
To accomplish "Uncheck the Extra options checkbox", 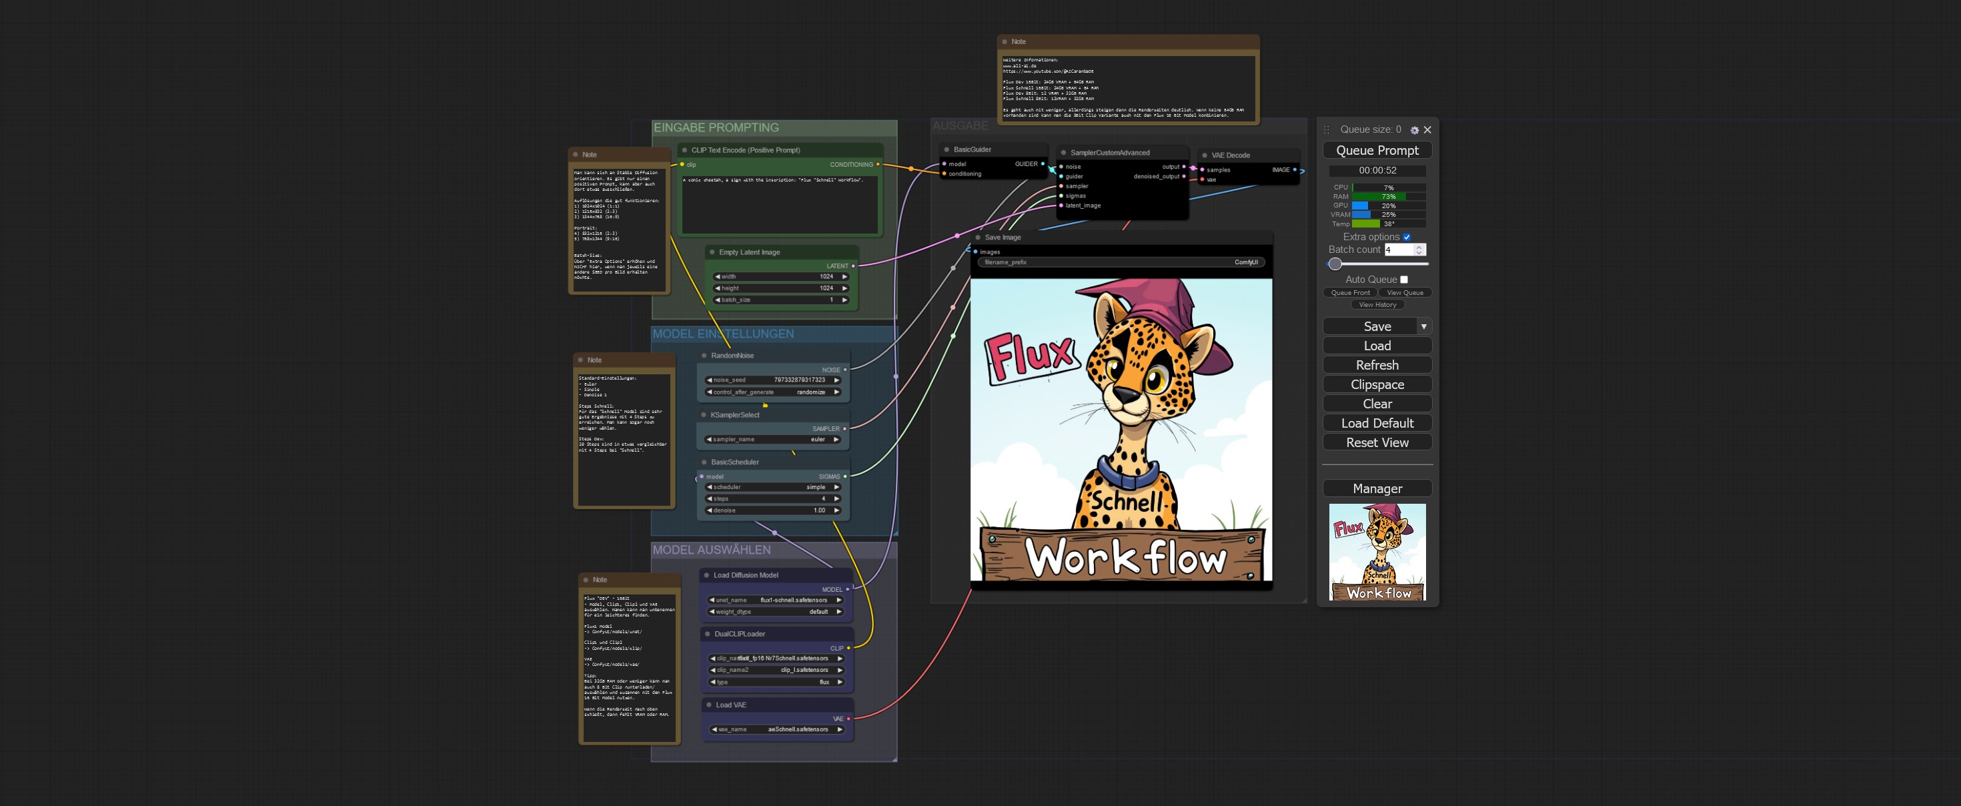I will pyautogui.click(x=1407, y=237).
